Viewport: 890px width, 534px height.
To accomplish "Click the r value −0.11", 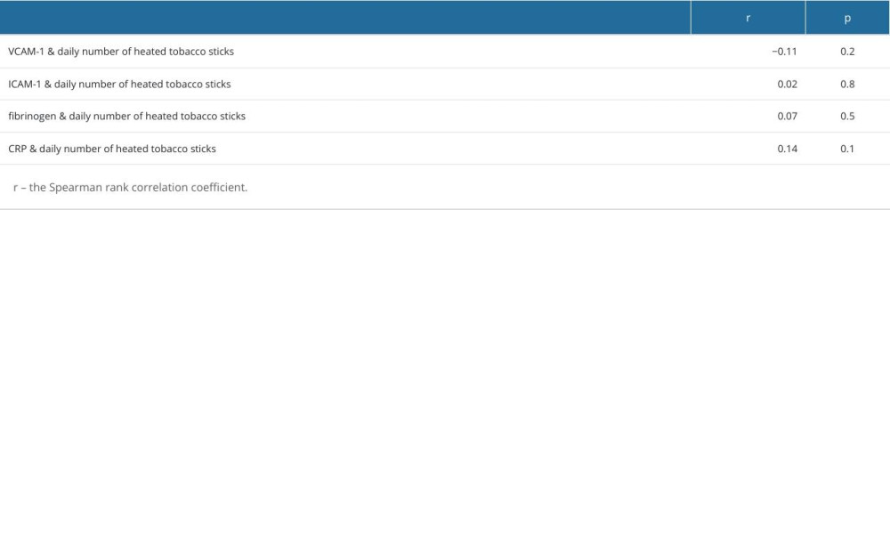I will 784,52.
